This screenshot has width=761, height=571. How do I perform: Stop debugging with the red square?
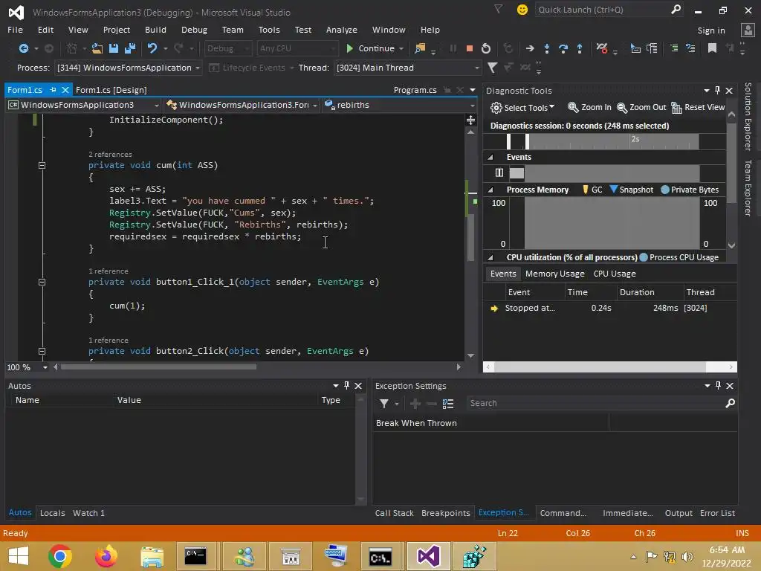point(470,48)
